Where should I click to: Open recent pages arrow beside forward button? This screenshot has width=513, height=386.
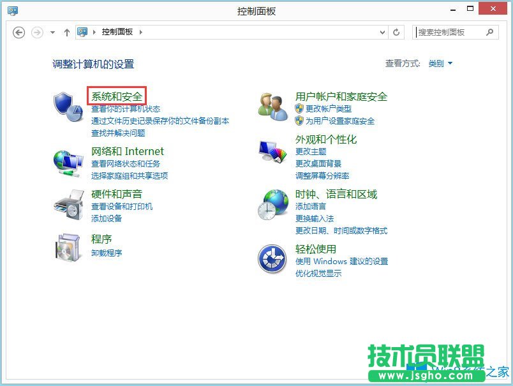(x=52, y=32)
